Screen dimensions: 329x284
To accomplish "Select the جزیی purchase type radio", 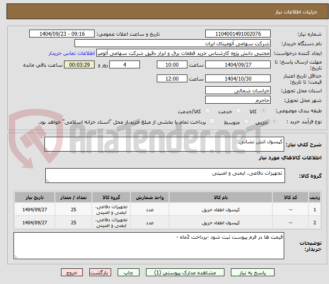I will pos(274,122).
